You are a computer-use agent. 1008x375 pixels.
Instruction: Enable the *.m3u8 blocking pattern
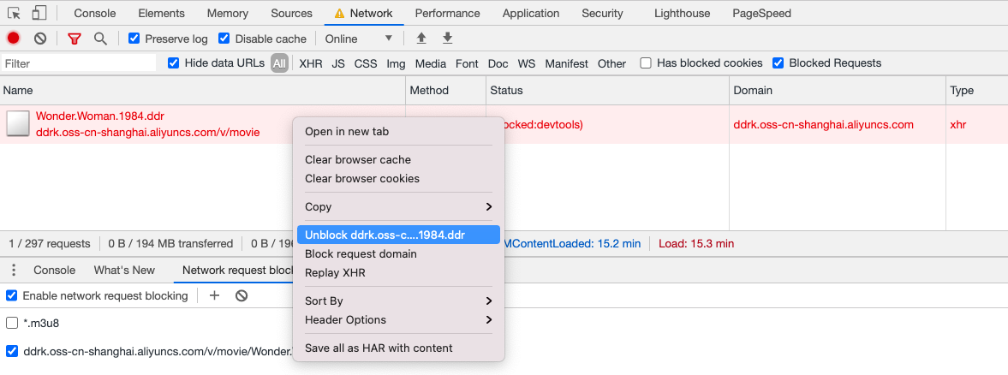(x=12, y=323)
